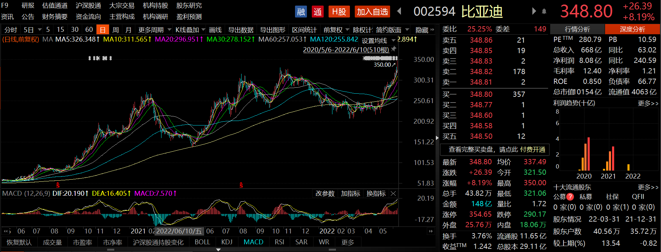Click the 恢复默认 restore default button
Viewport: 661px width, 252px height.
pyautogui.click(x=19, y=242)
